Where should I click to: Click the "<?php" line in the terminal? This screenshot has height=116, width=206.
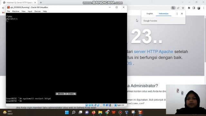click(x=9, y=16)
